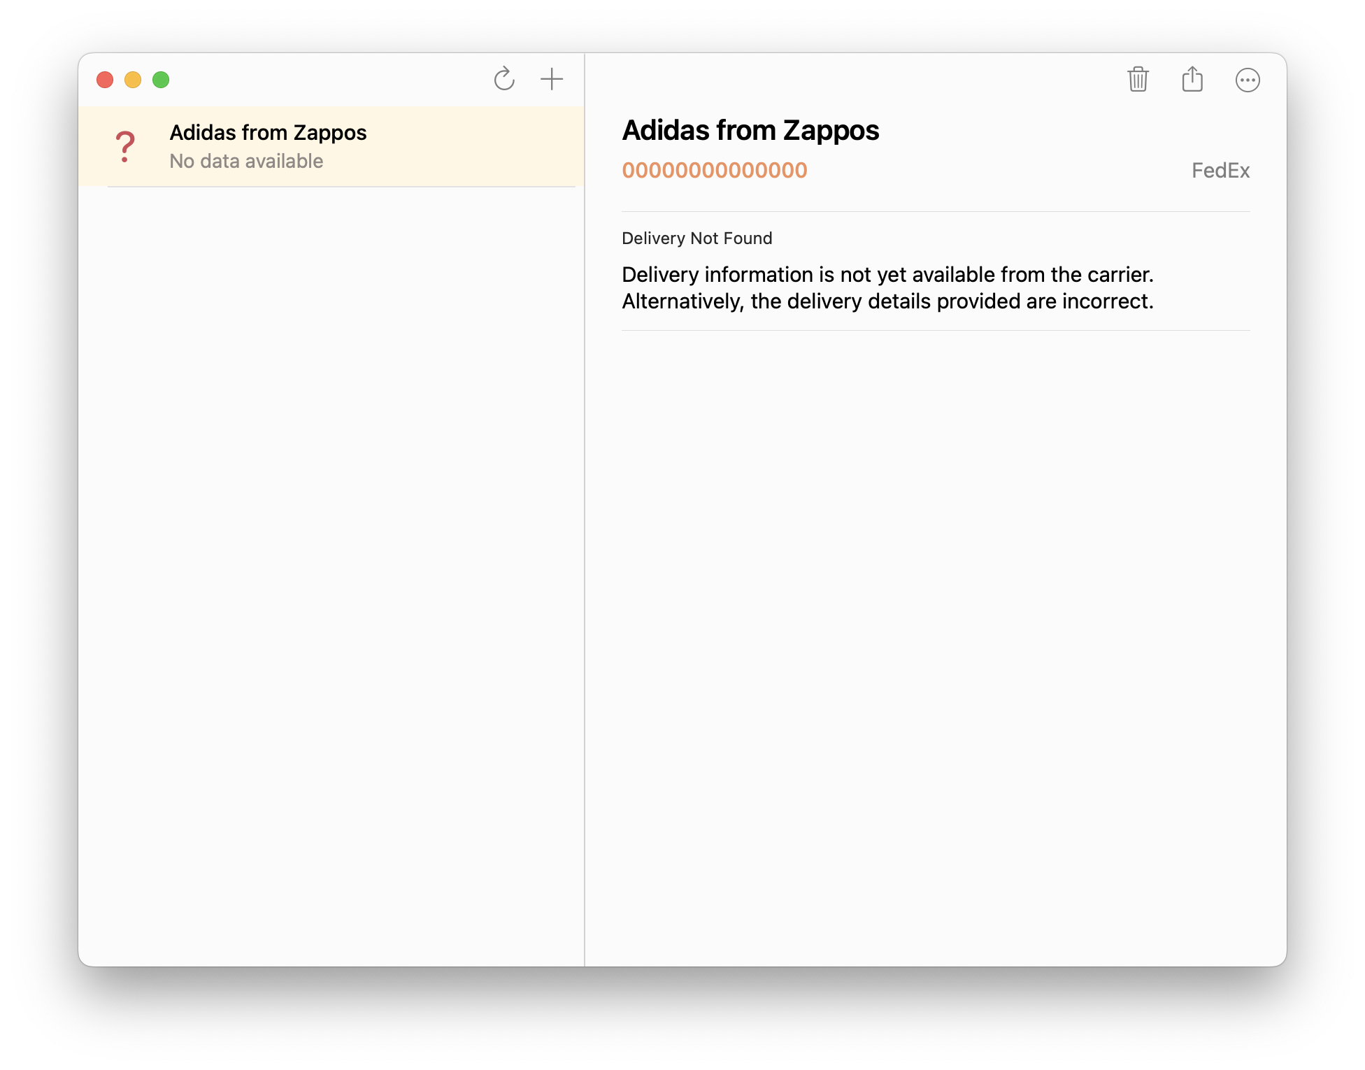
Task: Minimize the window with the yellow button
Action: coord(133,80)
